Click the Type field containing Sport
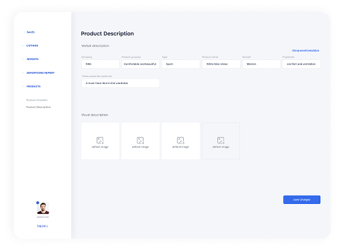The height and width of the screenshot is (250, 340). coord(181,64)
